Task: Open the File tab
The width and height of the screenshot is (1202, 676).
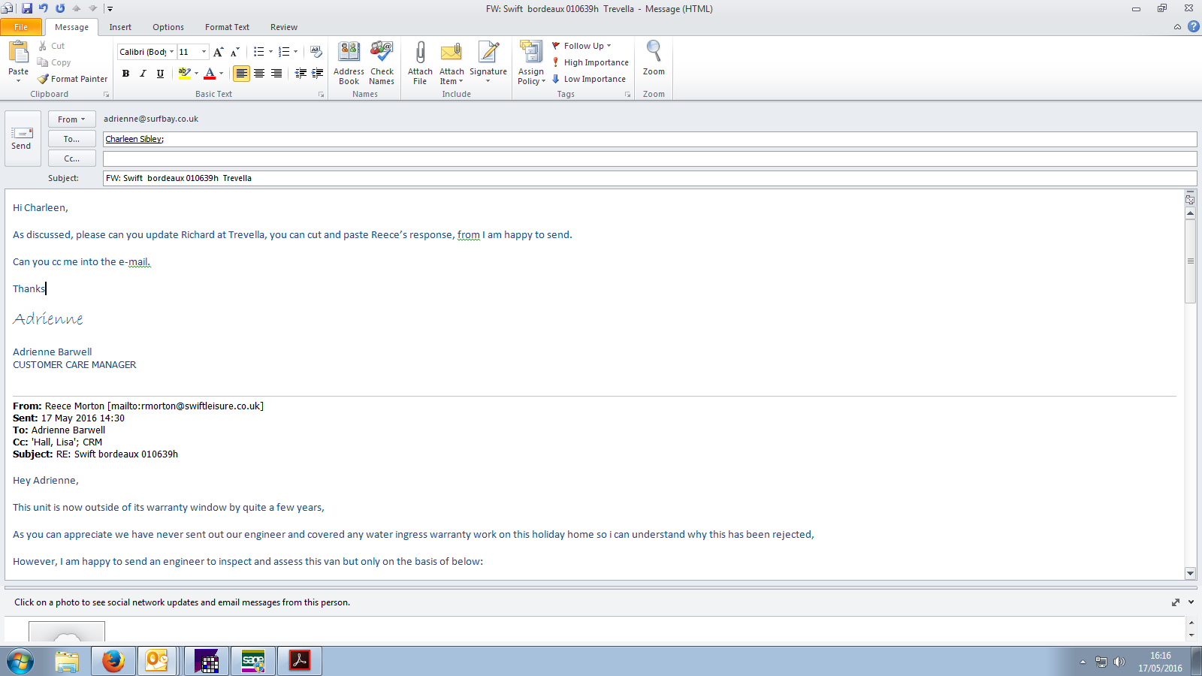Action: point(21,27)
